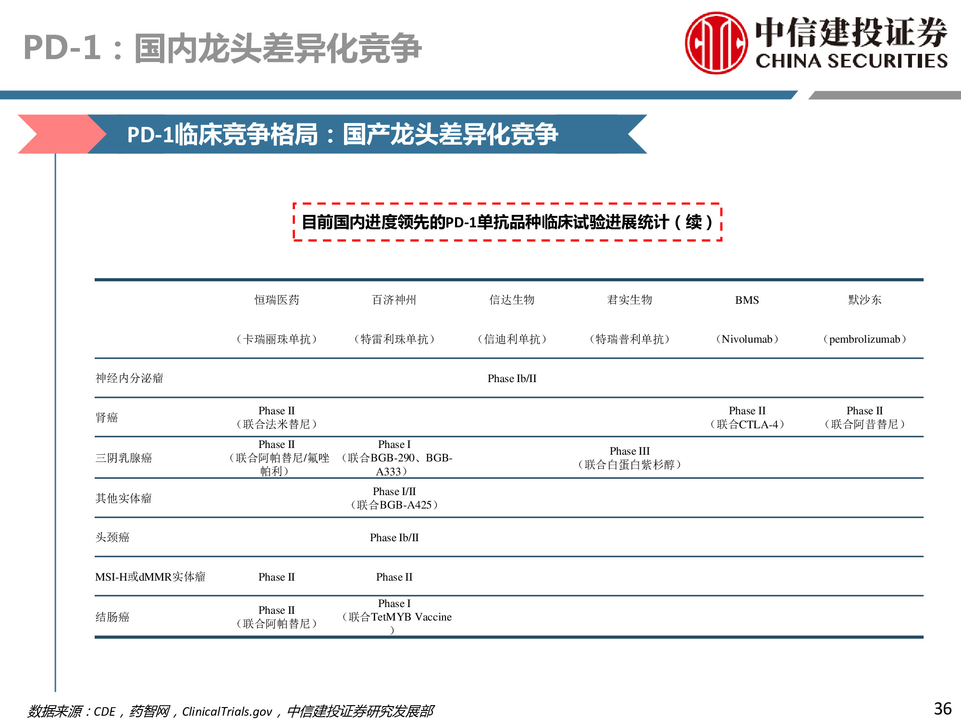Click the red dashed box title '目前国内进度领先的PD-1单抗品种临床试验进展统计（续）'
Image resolution: width=961 pixels, height=721 pixels.
point(507,222)
